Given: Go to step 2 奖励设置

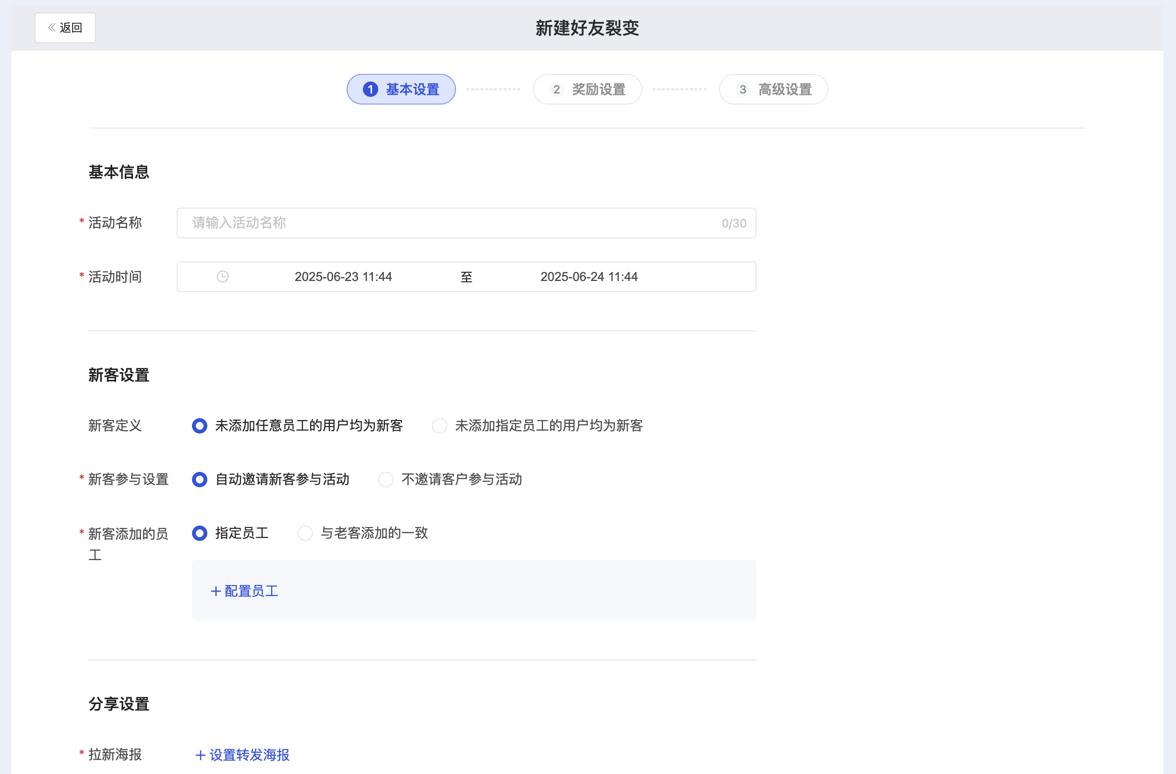Looking at the screenshot, I should (x=587, y=89).
